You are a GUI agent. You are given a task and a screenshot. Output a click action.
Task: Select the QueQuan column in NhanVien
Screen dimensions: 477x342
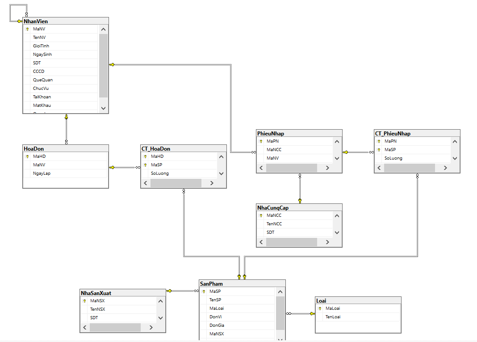[61, 80]
